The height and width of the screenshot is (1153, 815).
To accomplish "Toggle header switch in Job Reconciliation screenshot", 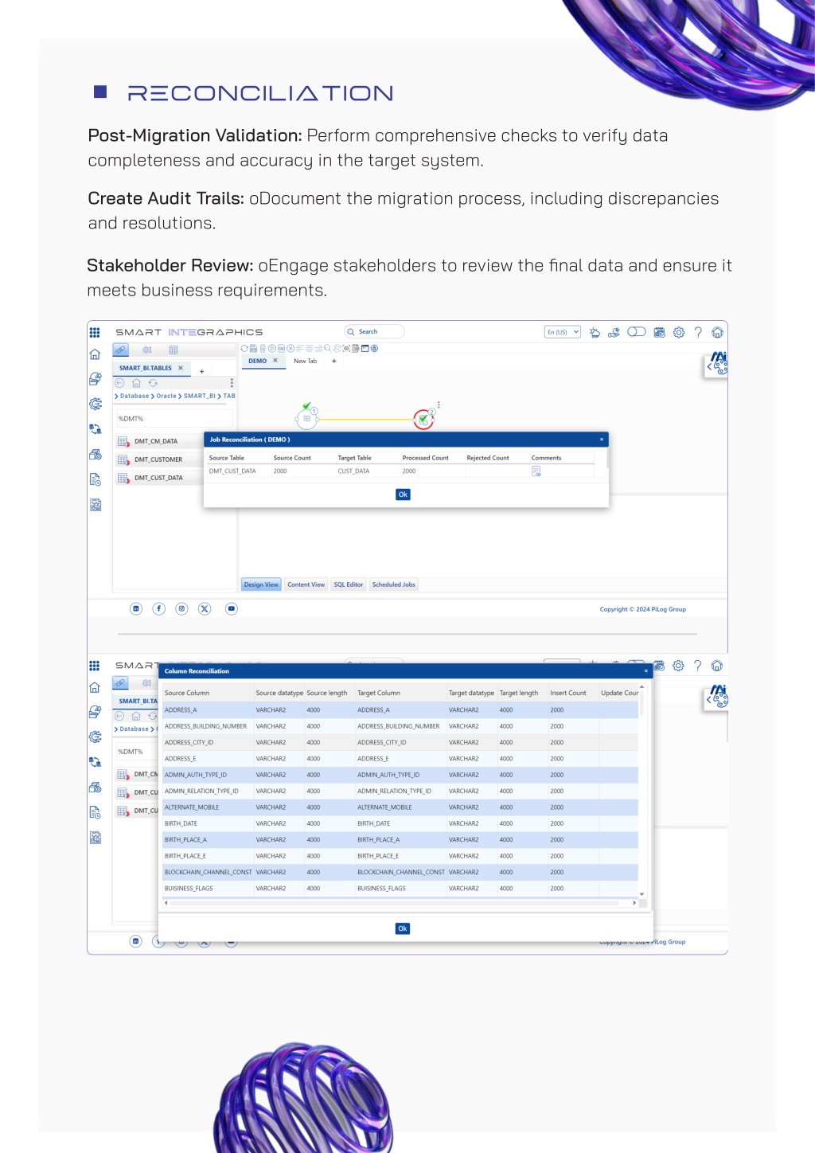I will click(x=637, y=332).
